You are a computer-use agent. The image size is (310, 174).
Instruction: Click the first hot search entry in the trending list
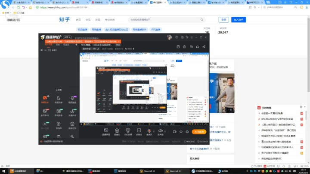pos(273,114)
